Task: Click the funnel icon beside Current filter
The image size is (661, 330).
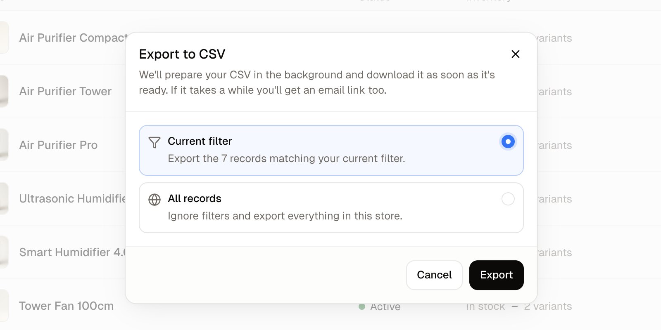Action: tap(155, 142)
